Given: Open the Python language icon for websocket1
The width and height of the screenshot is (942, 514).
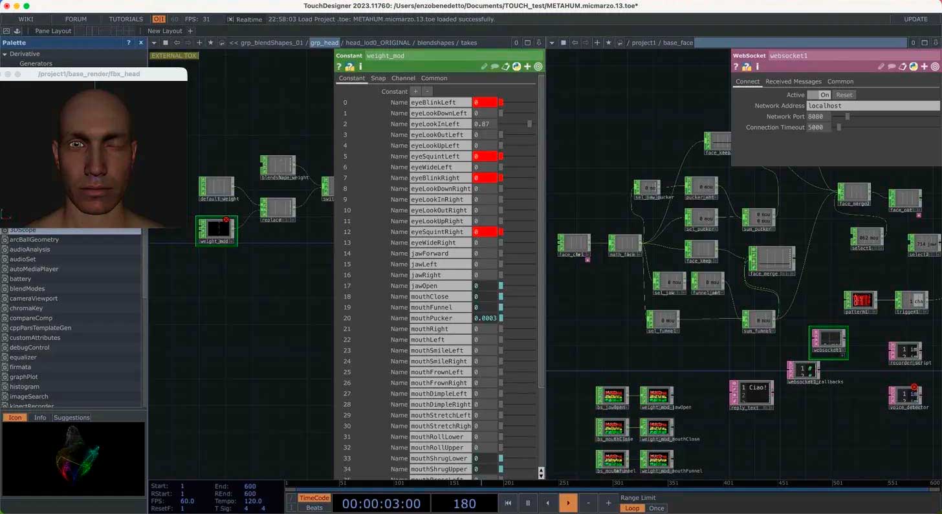Looking at the screenshot, I should click(913, 67).
